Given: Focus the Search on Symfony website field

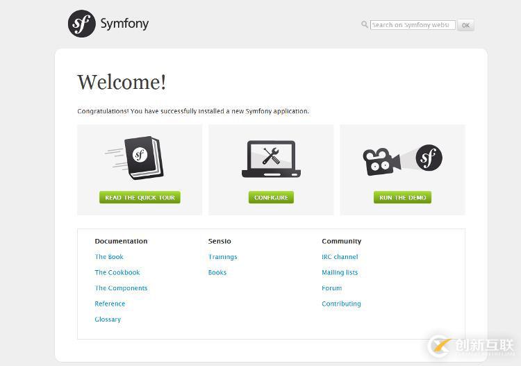Looking at the screenshot, I should point(413,25).
